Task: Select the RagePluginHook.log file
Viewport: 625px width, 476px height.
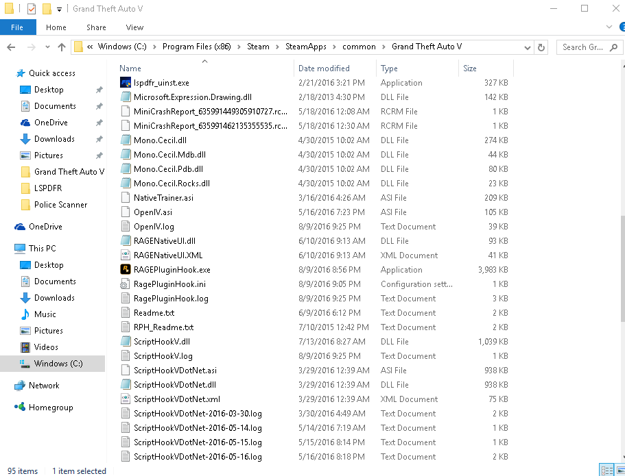Action: coord(171,299)
